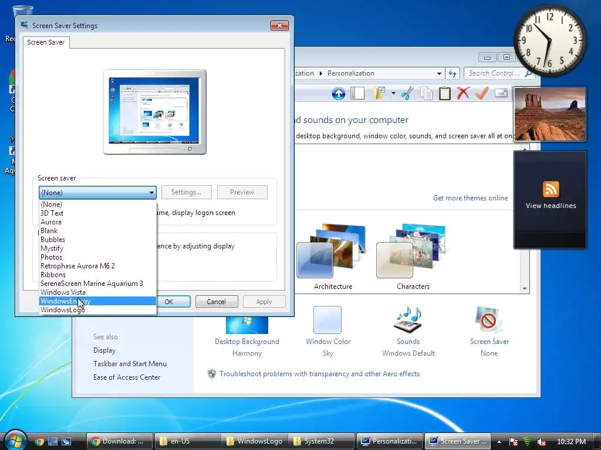
Task: Open Sounds Windows Default icon
Action: tap(408, 320)
